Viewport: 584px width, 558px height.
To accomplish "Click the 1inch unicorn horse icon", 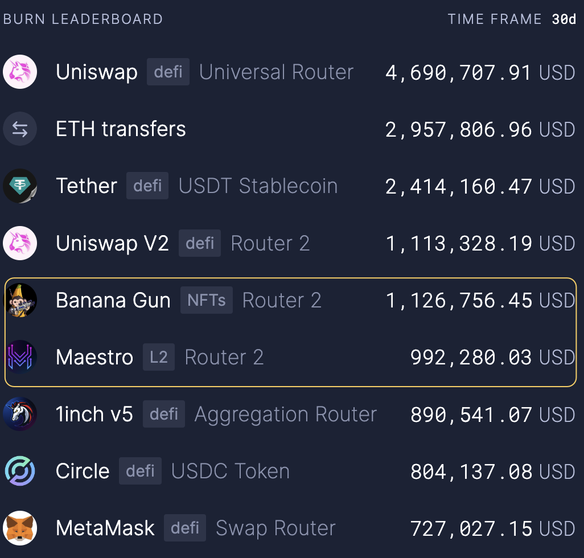I will [20, 414].
